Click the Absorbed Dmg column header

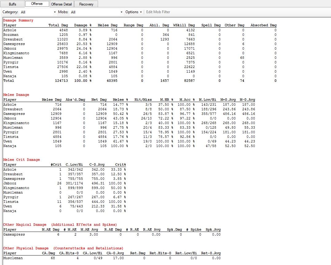[263, 25]
